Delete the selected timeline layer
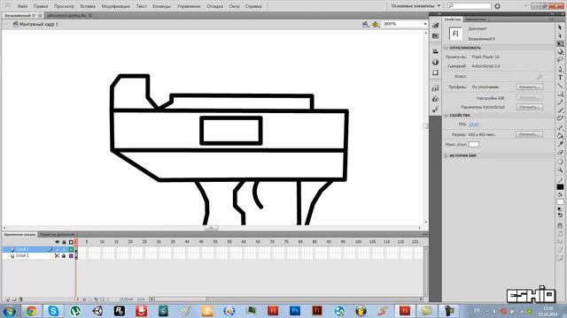 point(20,299)
